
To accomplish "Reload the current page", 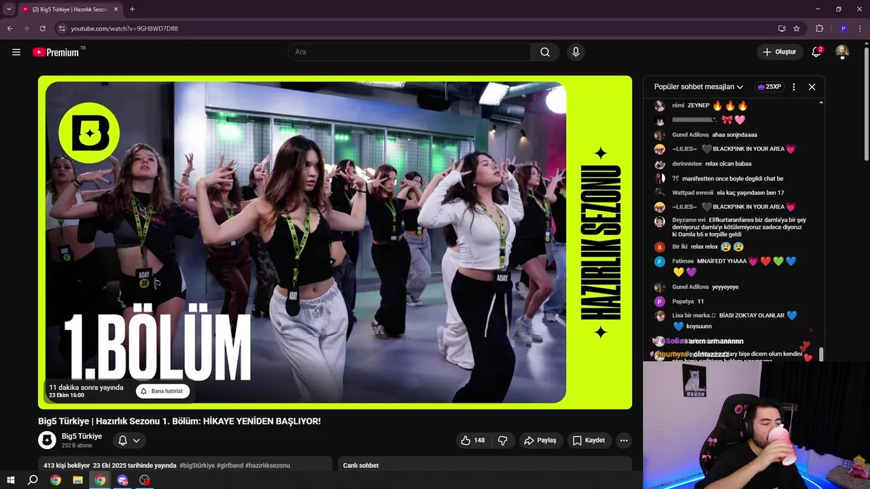I will tap(42, 29).
